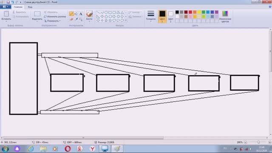Choose the Rectangle shape
Screen dimensions: 272x153
tap(110, 12)
